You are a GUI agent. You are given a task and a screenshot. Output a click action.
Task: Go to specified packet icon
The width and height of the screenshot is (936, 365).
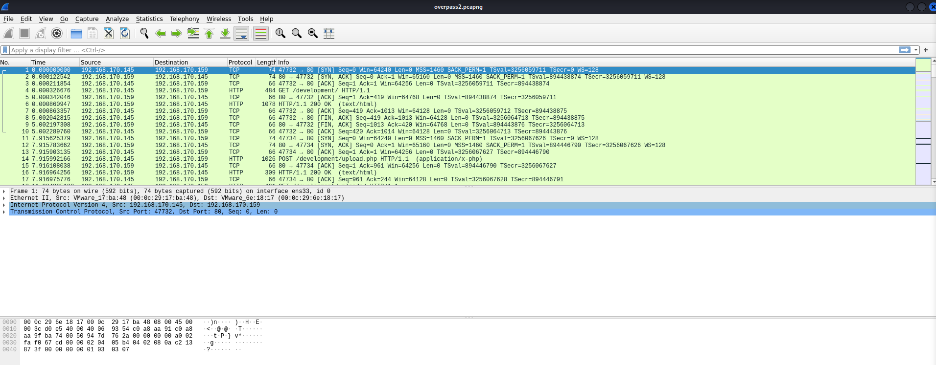click(193, 33)
